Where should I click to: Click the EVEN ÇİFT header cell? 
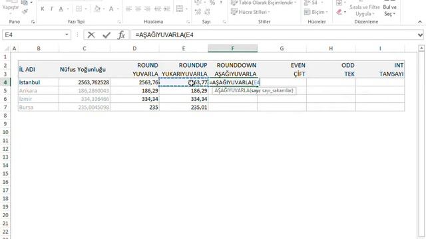[x=282, y=69]
